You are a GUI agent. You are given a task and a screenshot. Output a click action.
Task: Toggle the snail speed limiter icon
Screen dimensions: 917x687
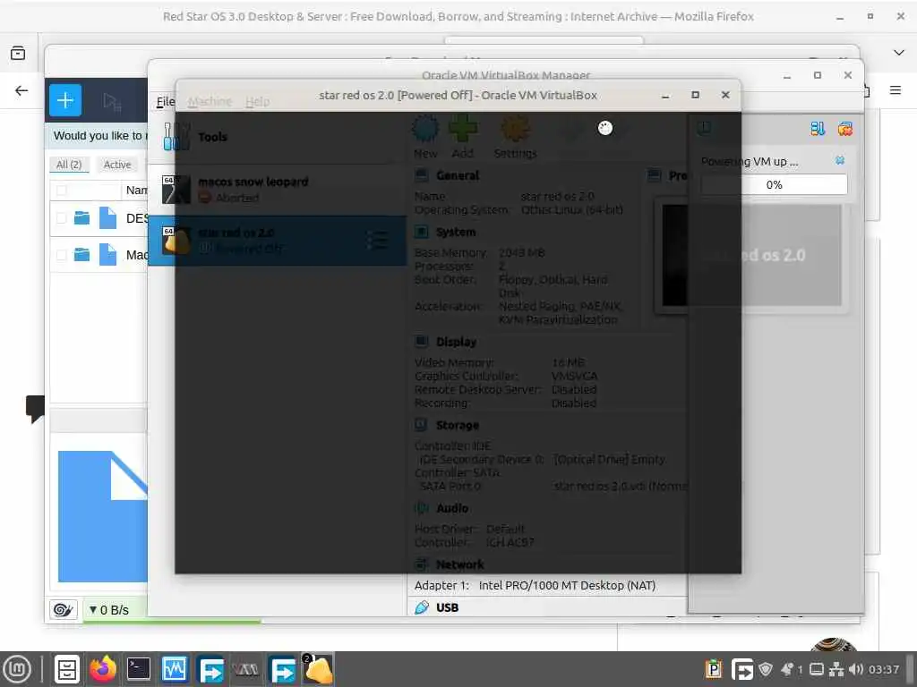pos(63,610)
